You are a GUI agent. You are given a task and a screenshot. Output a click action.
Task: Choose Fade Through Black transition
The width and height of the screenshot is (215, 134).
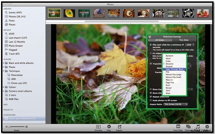(x=174, y=69)
